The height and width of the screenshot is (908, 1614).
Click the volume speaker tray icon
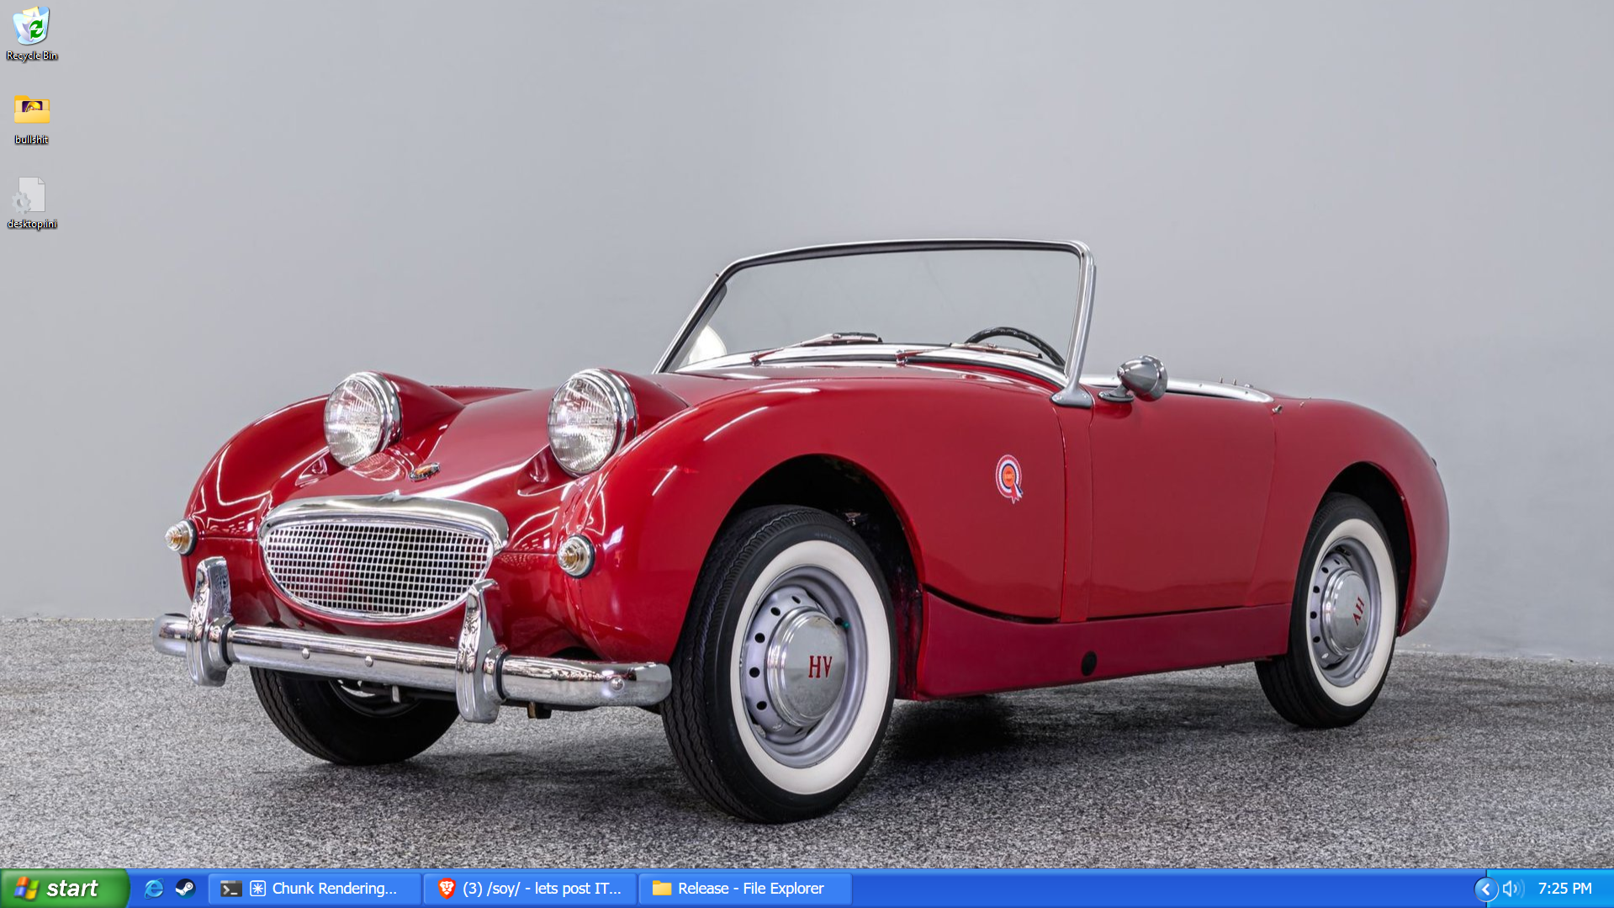click(x=1512, y=889)
